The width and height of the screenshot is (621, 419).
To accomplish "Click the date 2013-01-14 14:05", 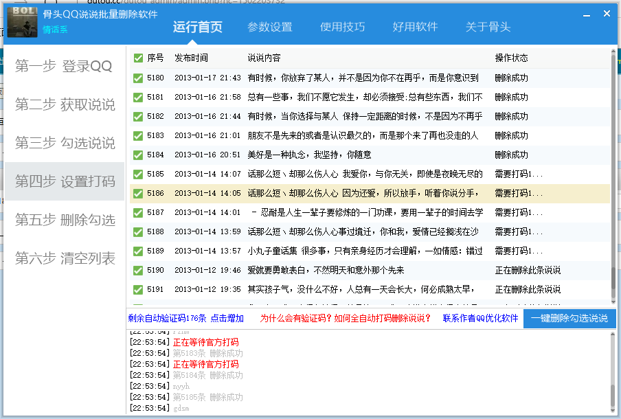I will tap(207, 193).
